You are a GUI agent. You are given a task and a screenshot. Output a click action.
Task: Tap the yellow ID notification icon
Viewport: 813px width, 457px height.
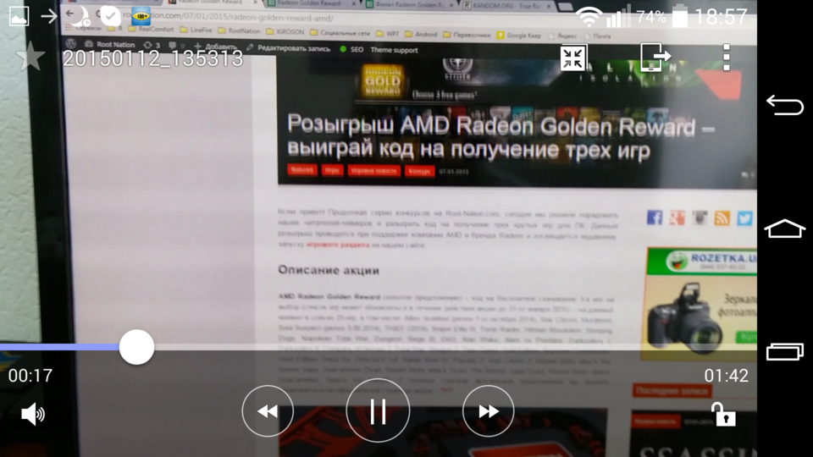[141, 17]
